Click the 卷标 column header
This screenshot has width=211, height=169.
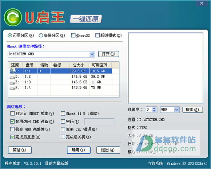tap(60, 65)
